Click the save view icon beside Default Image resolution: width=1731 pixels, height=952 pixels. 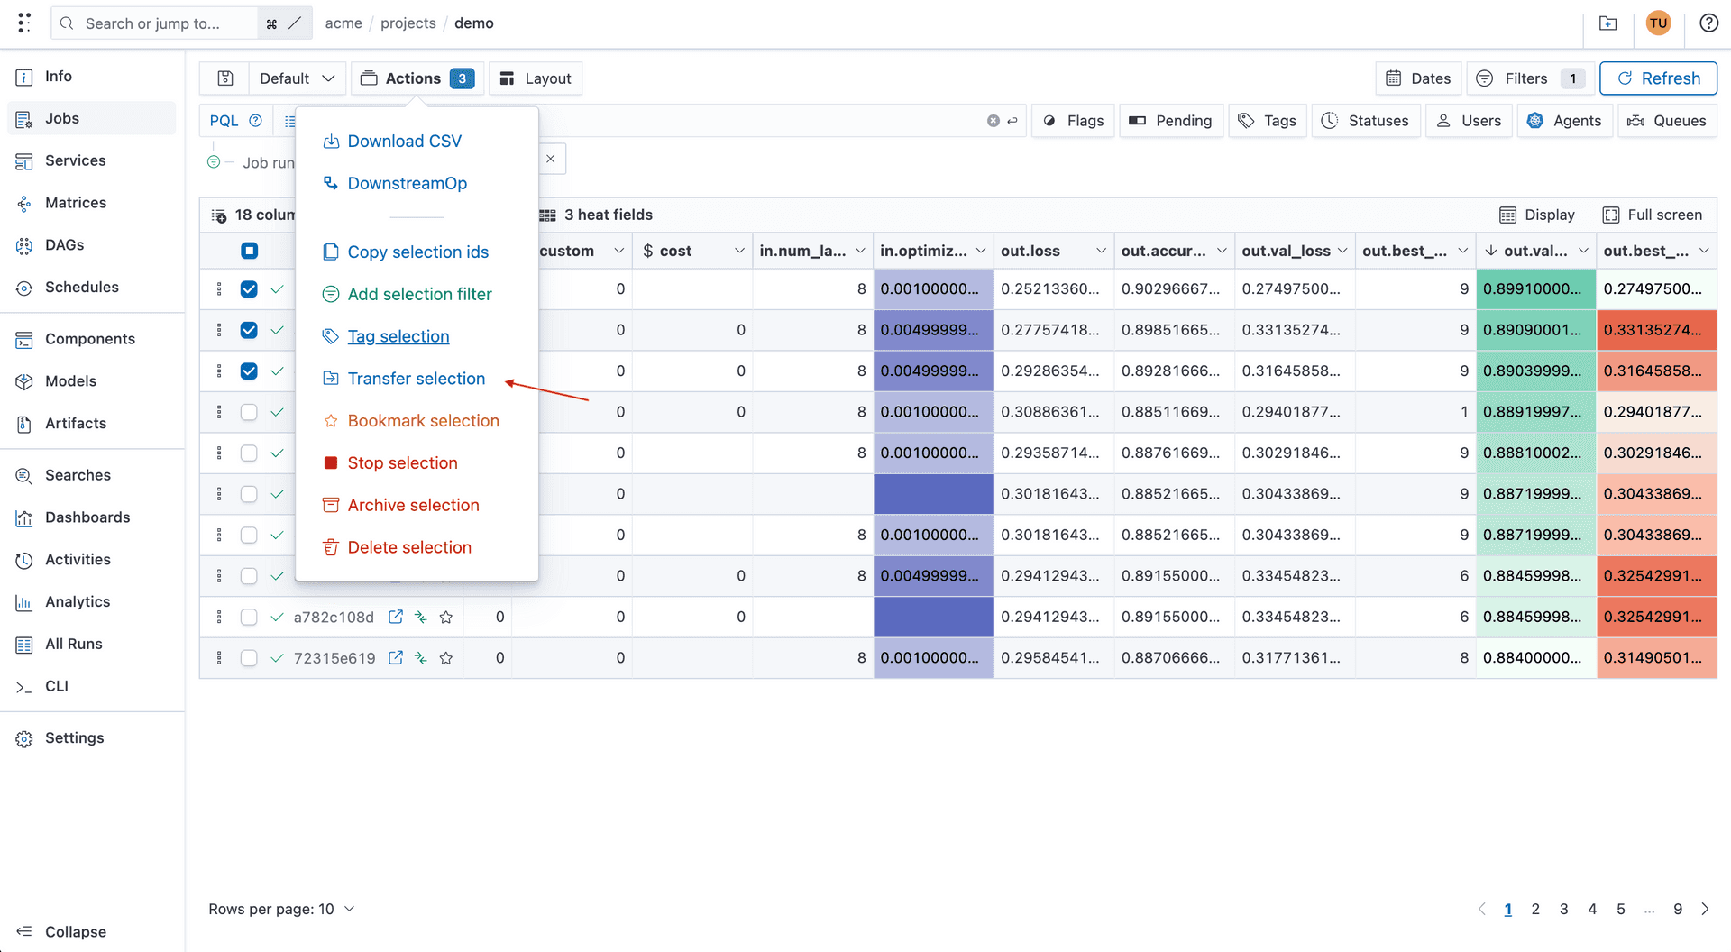(225, 78)
